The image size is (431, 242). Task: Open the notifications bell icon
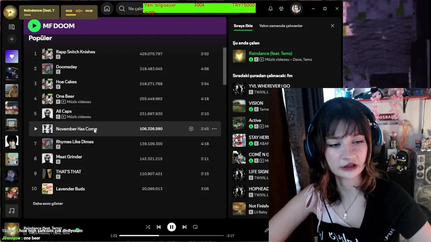pos(270,9)
